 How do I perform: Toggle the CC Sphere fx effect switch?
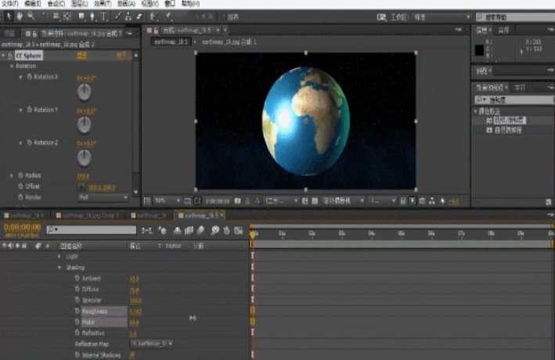coord(10,56)
